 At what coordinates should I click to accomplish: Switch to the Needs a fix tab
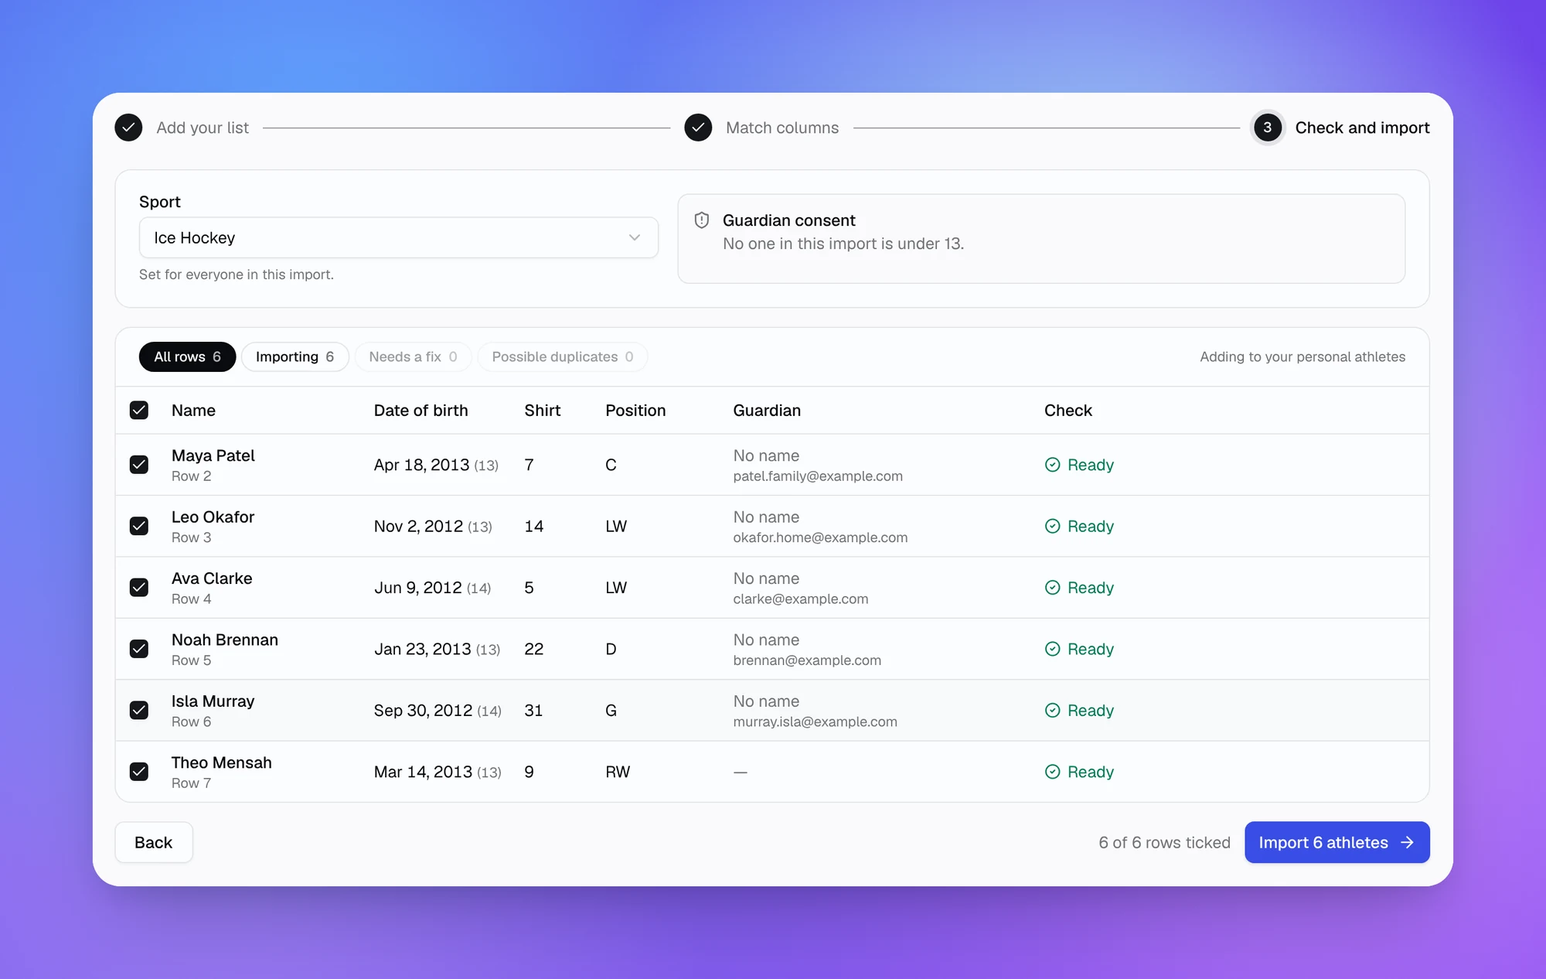pyautogui.click(x=413, y=356)
